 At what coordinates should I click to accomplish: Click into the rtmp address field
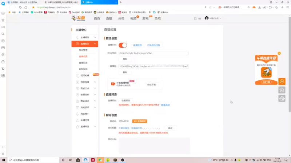(x=154, y=53)
